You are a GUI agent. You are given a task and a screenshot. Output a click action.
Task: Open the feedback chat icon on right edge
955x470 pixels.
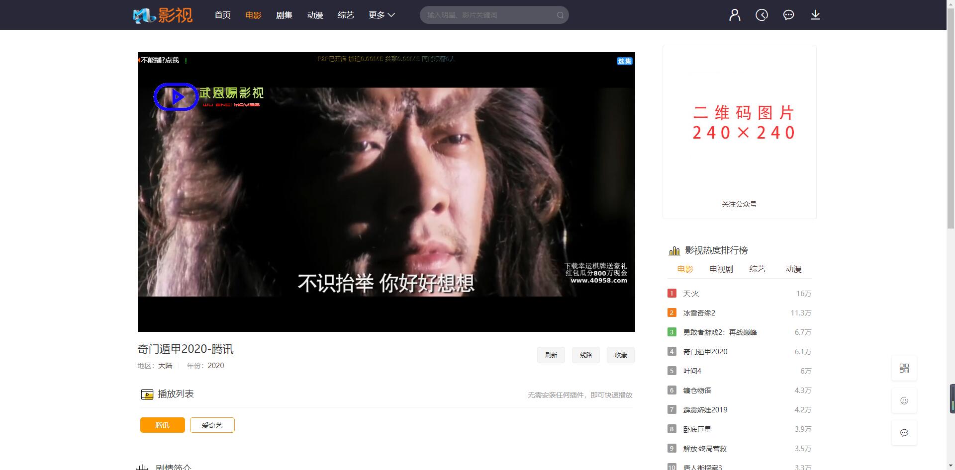pyautogui.click(x=904, y=432)
